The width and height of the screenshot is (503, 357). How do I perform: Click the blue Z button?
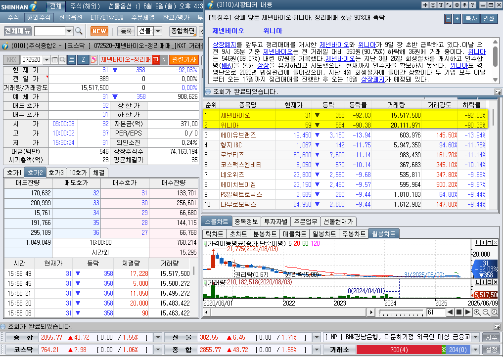(83, 60)
